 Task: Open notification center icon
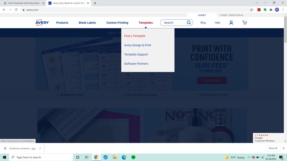281,157
